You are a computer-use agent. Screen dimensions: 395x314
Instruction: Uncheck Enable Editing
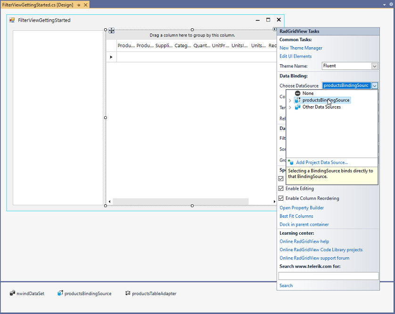tap(281, 188)
